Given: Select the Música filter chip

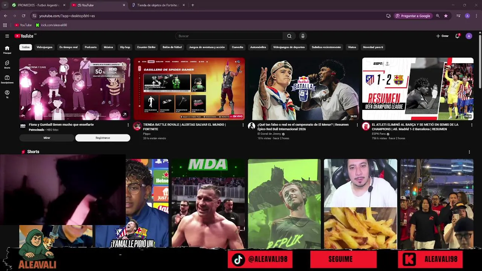Looking at the screenshot, I should (x=108, y=47).
